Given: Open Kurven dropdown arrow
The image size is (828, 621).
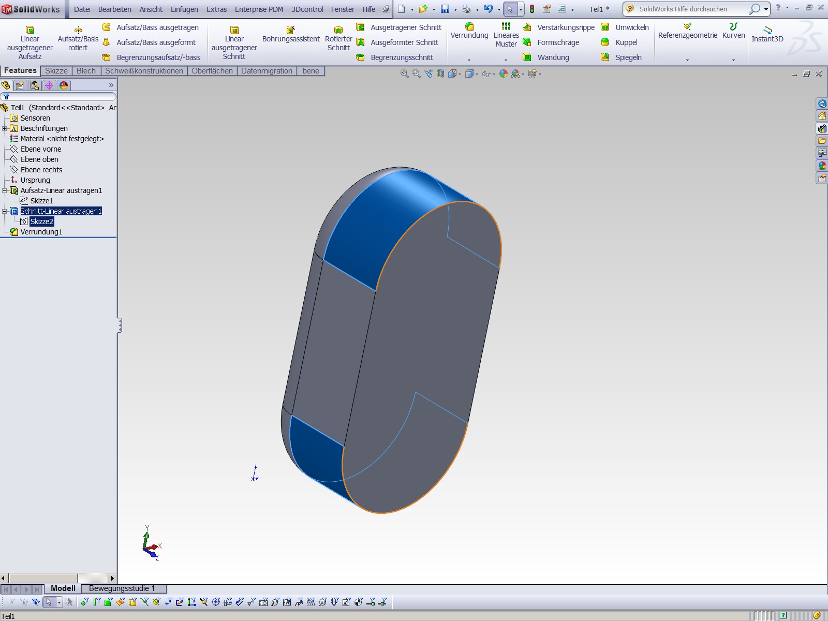Looking at the screenshot, I should (x=733, y=60).
